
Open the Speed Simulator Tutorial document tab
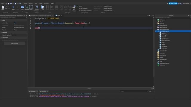pos(41,16)
